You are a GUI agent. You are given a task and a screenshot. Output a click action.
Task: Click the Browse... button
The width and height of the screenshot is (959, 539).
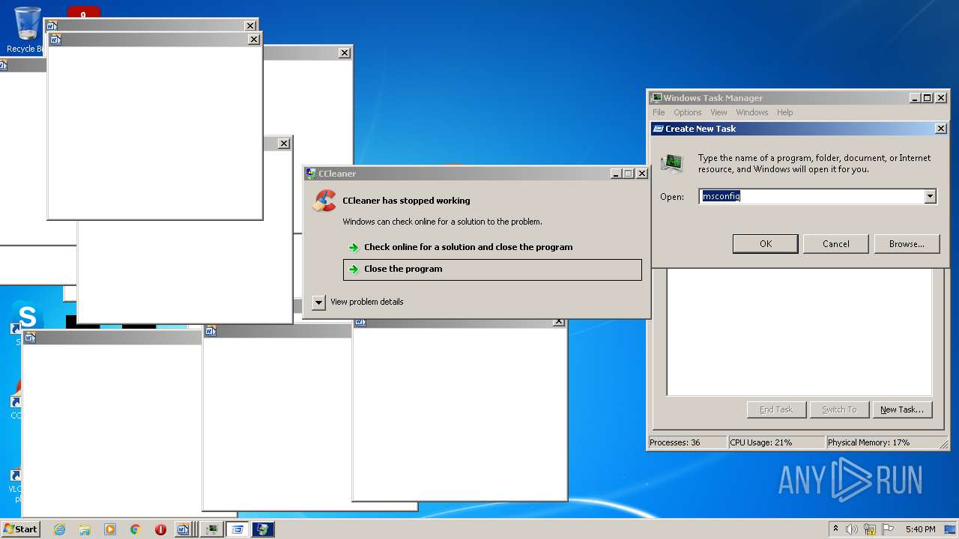(907, 244)
